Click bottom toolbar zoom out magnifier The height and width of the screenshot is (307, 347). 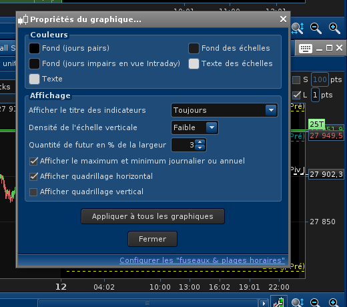(316, 302)
